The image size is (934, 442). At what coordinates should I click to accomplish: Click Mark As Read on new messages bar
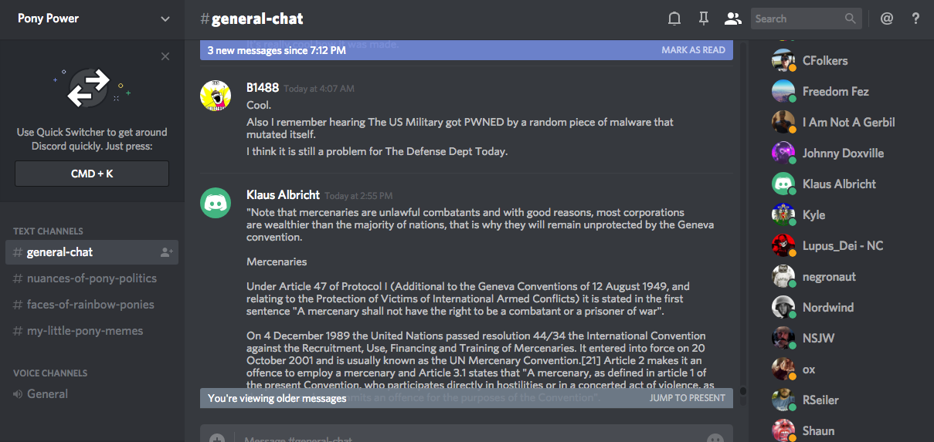pos(693,50)
